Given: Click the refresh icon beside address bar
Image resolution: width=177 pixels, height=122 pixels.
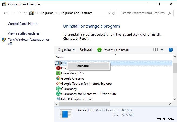Looking at the screenshot, I should pos(114,13).
